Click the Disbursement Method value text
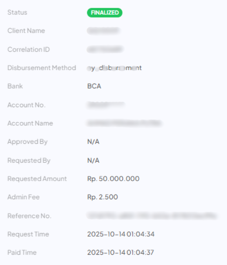227x265 pixels. (x=114, y=68)
